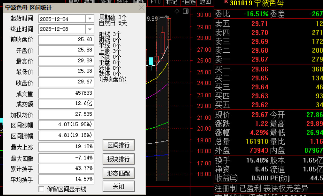Click the 区间排行 button
Image resolution: width=323 pixels, height=196 pixels.
click(119, 145)
